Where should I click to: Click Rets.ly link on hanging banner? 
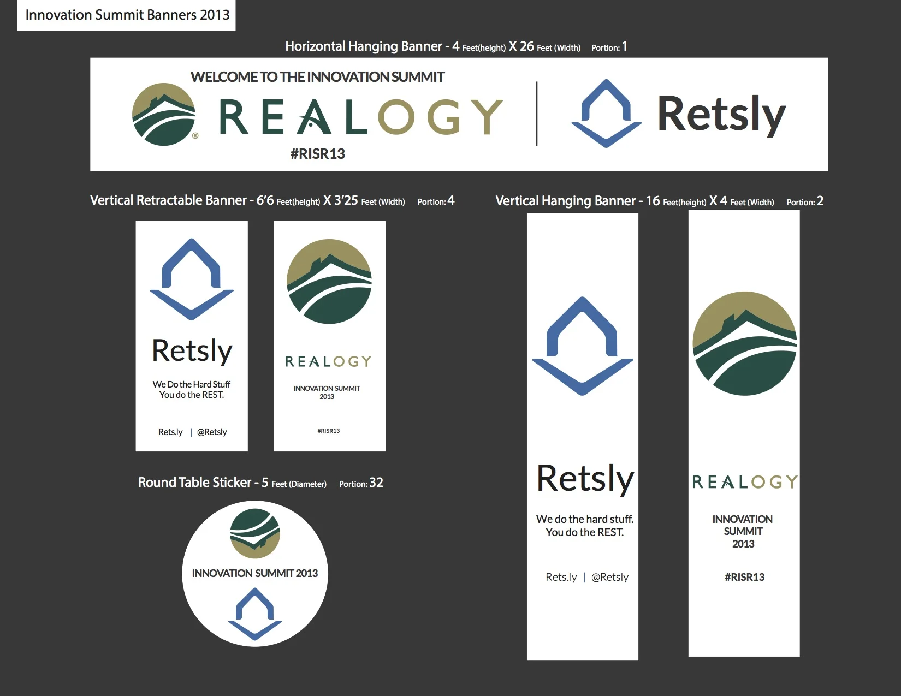click(561, 577)
